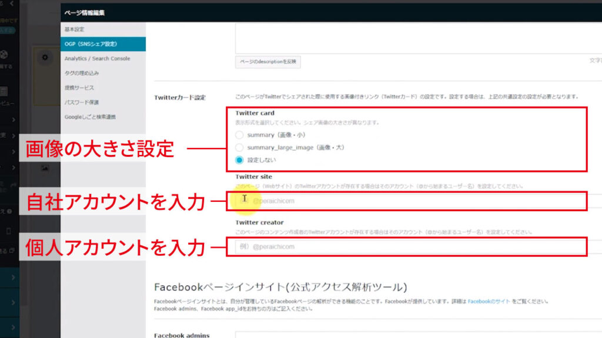The height and width of the screenshot is (338, 602).
Task: Click the gear settings icon behind the dialog
Action: [x=45, y=58]
